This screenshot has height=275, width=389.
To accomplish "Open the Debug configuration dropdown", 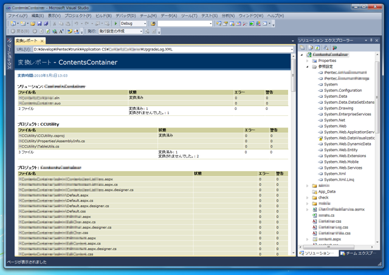I will [x=145, y=24].
